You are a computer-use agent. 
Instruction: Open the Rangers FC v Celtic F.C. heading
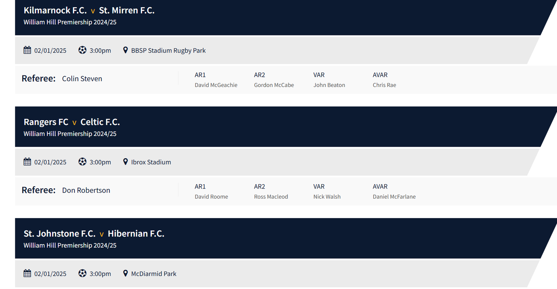tap(71, 122)
